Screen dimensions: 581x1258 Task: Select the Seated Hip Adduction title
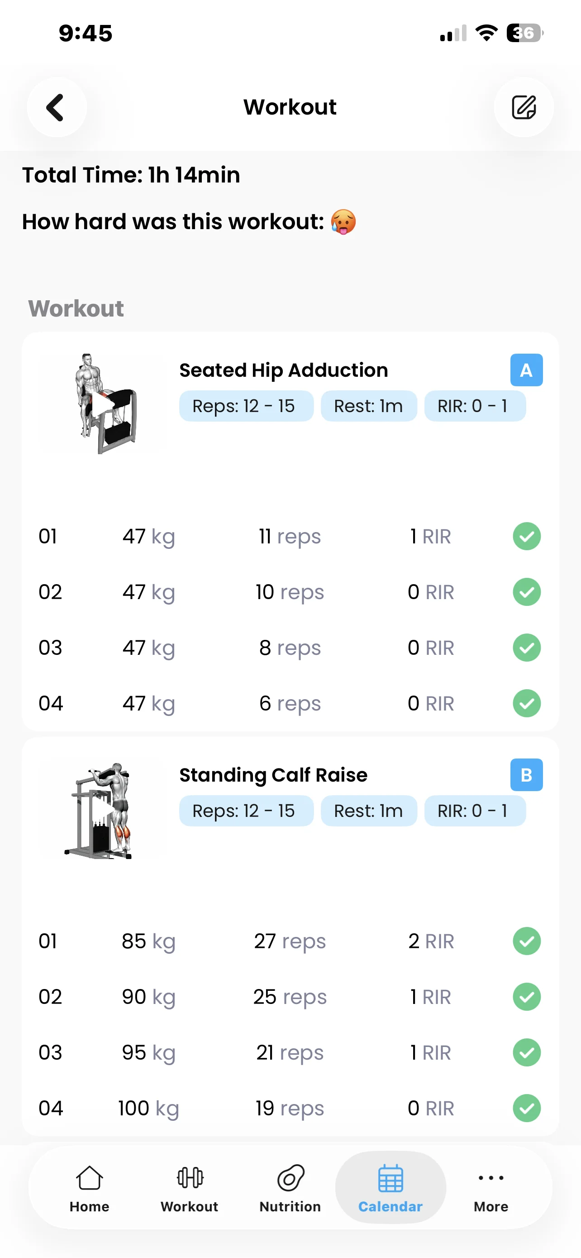(x=283, y=370)
